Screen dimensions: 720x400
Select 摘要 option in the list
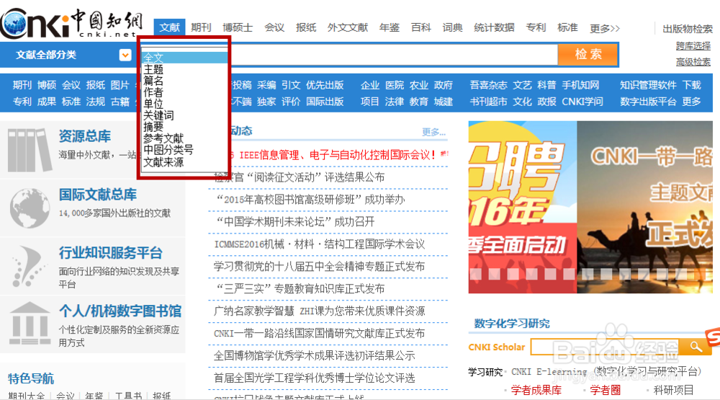click(x=153, y=127)
